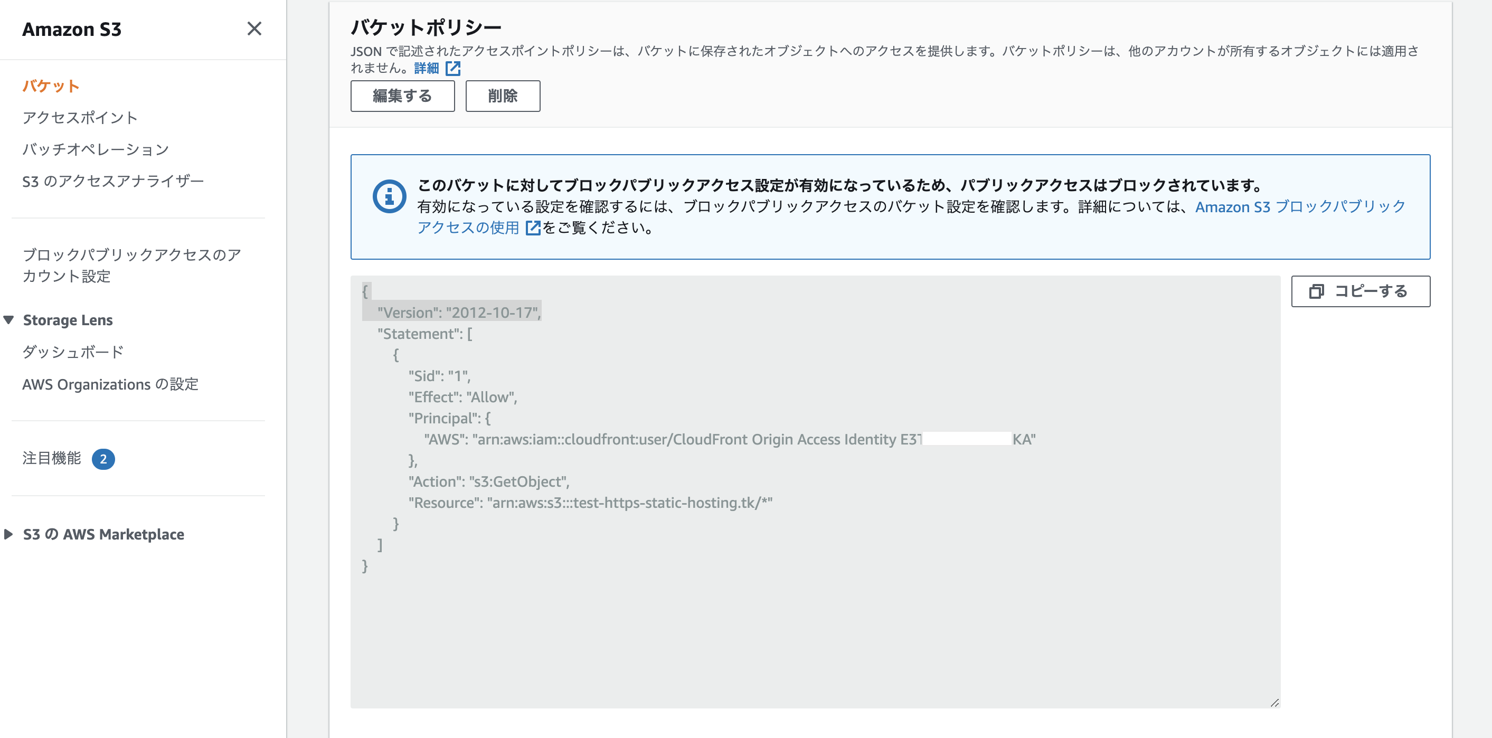Open AWS Organizations の設定
Screen dimensions: 1492x738
[110, 385]
